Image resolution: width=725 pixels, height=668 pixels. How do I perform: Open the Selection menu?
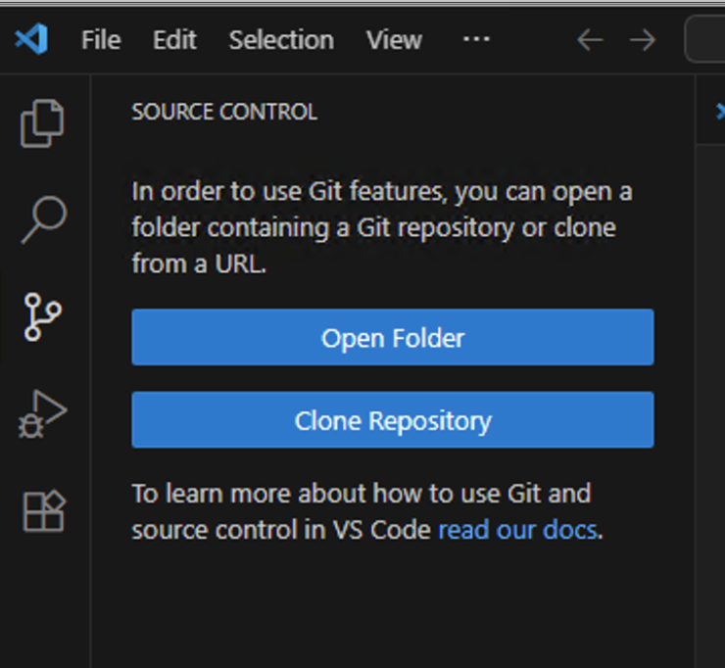click(x=281, y=40)
